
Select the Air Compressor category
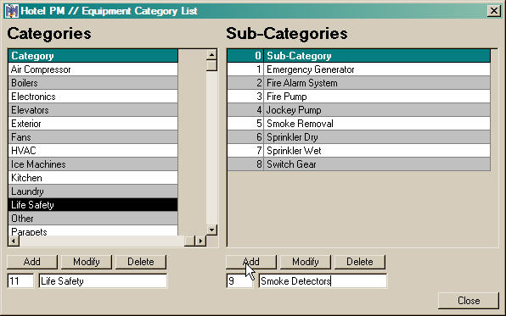pos(93,69)
